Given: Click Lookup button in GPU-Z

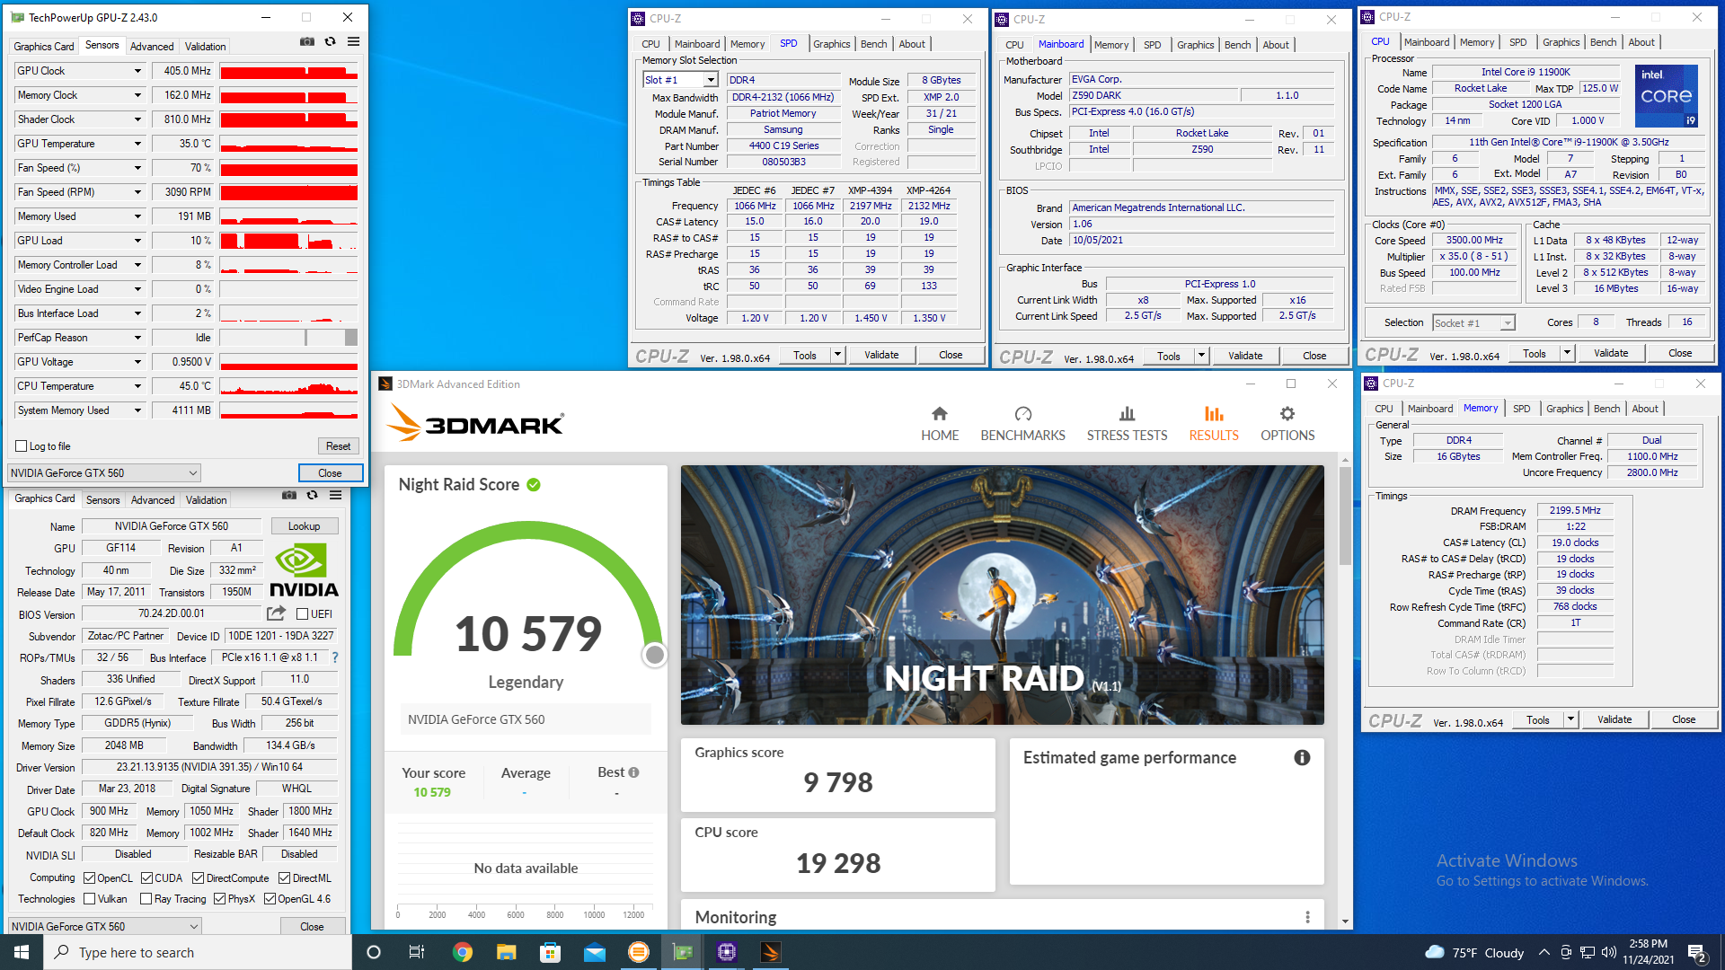Looking at the screenshot, I should 304,526.
